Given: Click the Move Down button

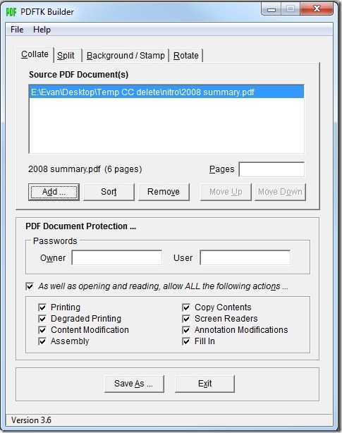Looking at the screenshot, I should 280,192.
